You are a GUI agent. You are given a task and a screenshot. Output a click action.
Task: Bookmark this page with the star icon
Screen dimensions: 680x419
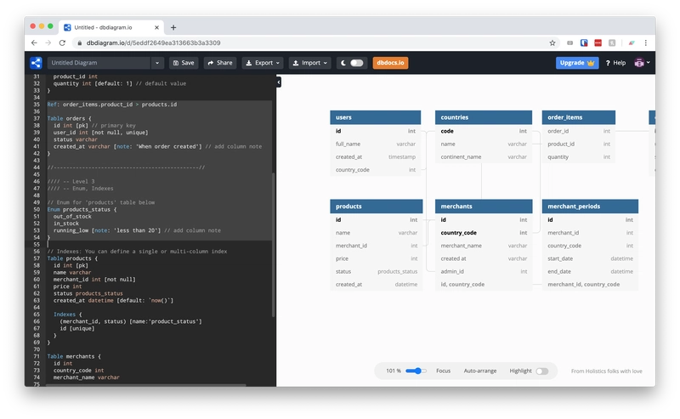coord(552,43)
